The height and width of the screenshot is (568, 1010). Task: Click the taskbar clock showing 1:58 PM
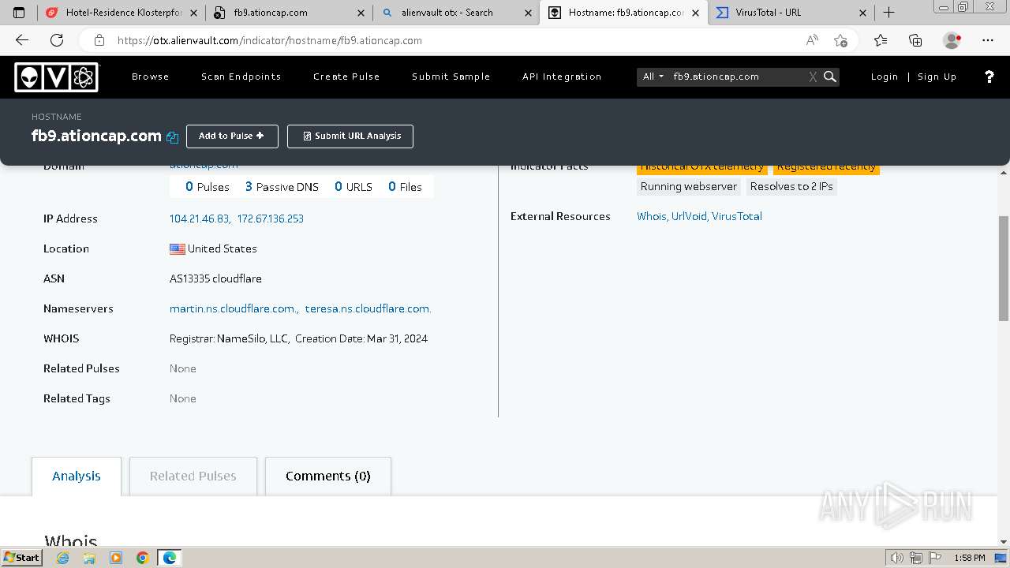pos(969,558)
